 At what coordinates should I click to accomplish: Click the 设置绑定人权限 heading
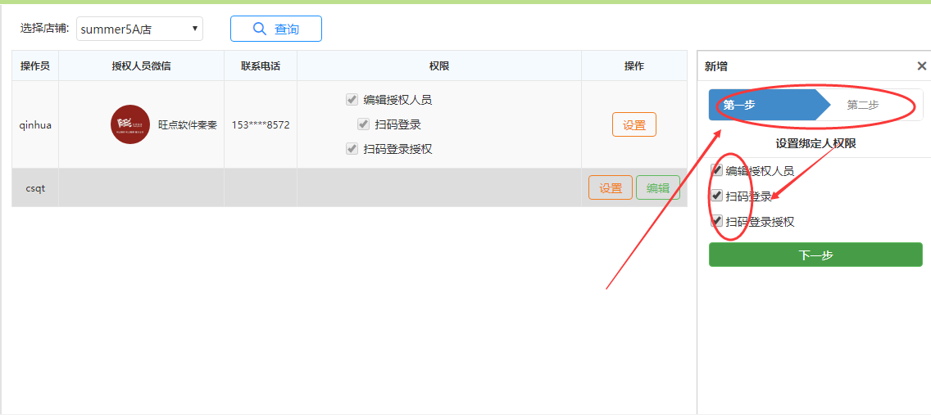[815, 143]
